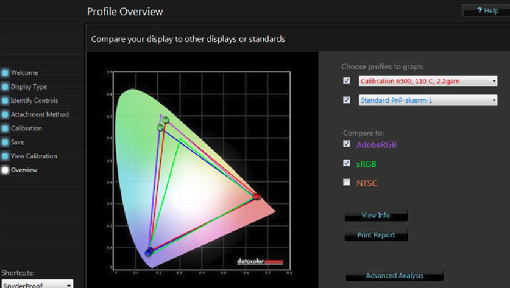The image size is (510, 288).
Task: Click the Help button
Action: pos(486,11)
